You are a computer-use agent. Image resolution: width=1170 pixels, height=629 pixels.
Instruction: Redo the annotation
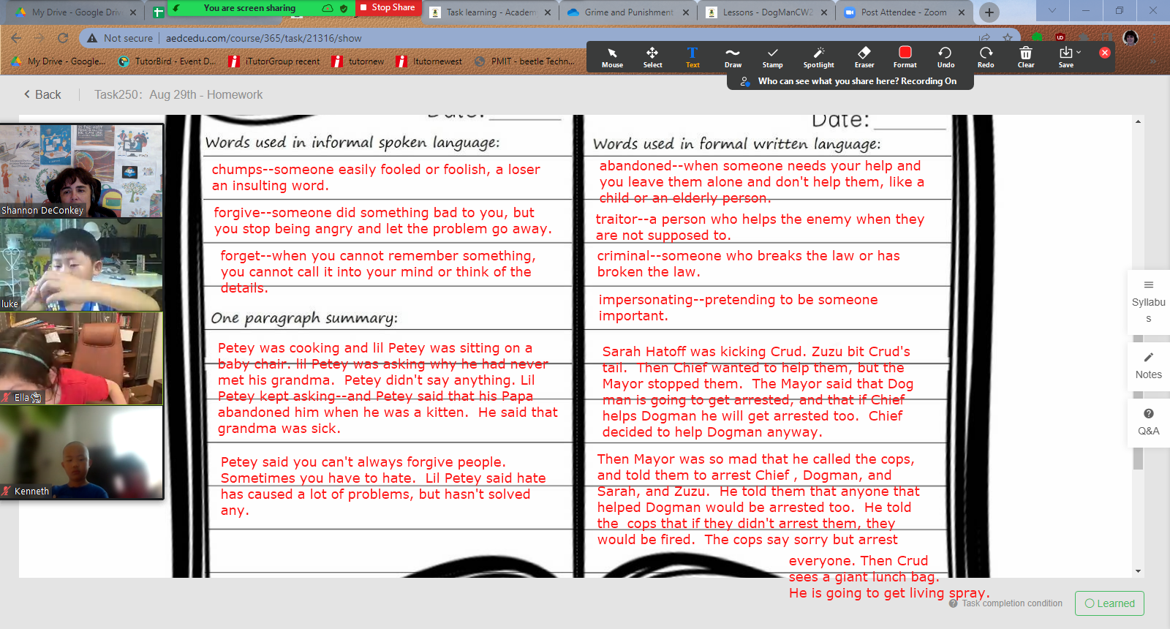(x=986, y=57)
